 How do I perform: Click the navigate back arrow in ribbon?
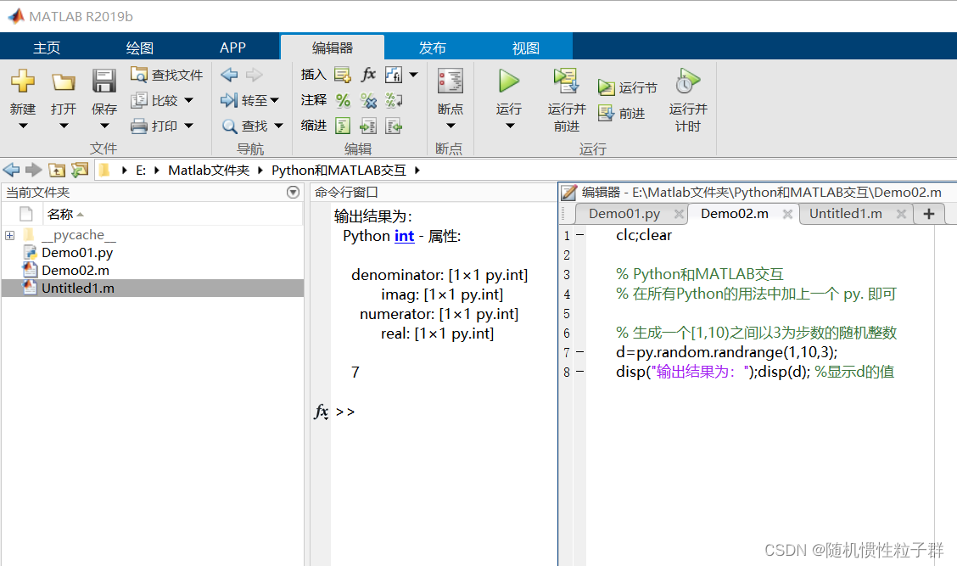coord(229,75)
